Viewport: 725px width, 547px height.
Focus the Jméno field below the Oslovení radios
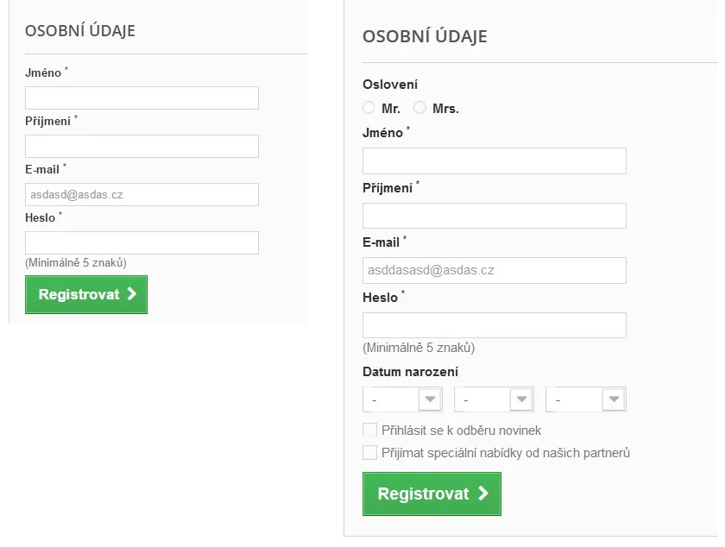pyautogui.click(x=494, y=160)
